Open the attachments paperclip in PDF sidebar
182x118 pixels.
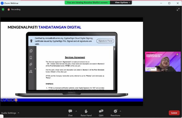[x=31, y=65]
